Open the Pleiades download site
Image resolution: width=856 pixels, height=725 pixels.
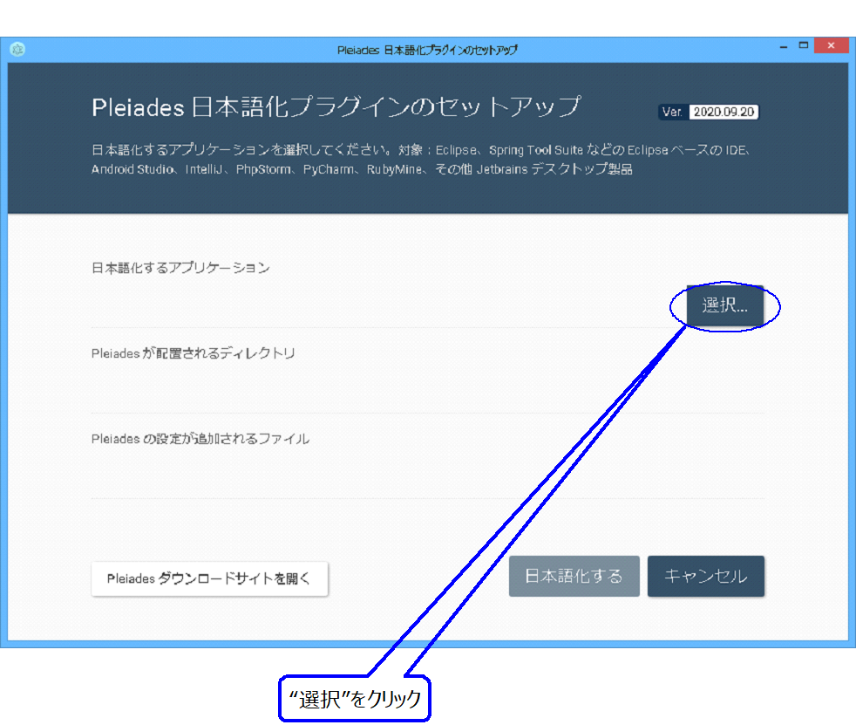(x=209, y=578)
